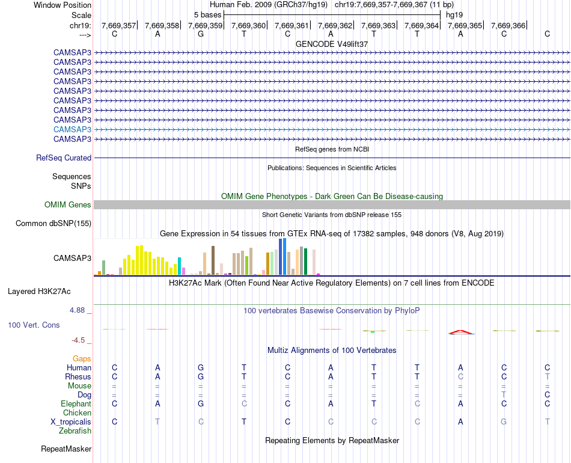Click the Window Position track label
The height and width of the screenshot is (463, 571).
[63, 5]
